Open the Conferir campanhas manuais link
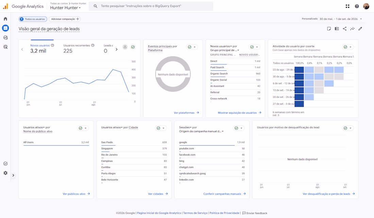Image resolution: width=374 pixels, height=218 pixels. pyautogui.click(x=224, y=194)
